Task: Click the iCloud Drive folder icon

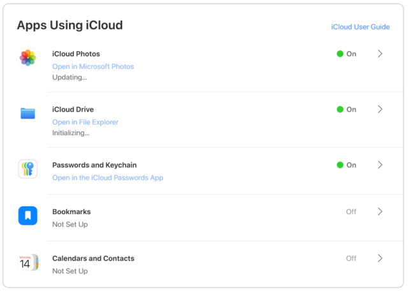Action: point(28,113)
